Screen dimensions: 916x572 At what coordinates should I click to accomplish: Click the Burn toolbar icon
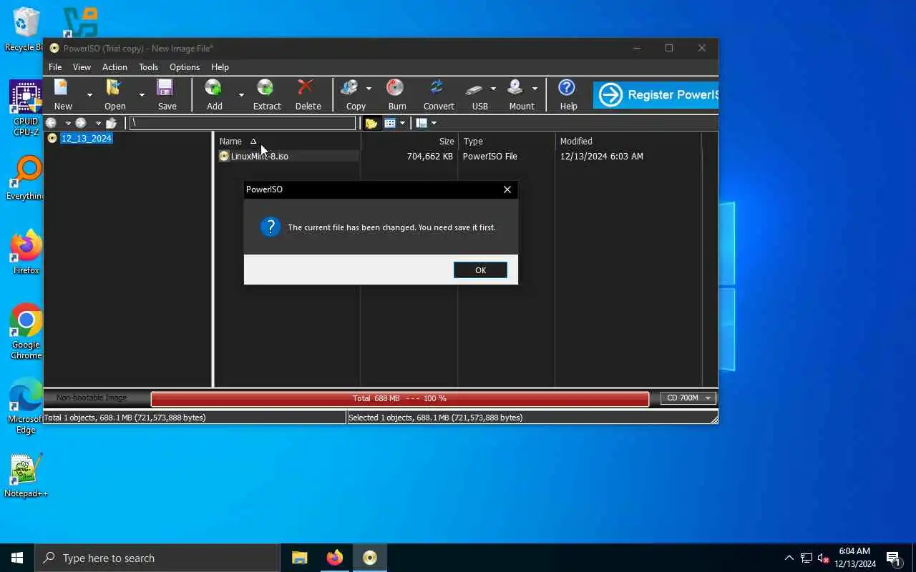[395, 88]
